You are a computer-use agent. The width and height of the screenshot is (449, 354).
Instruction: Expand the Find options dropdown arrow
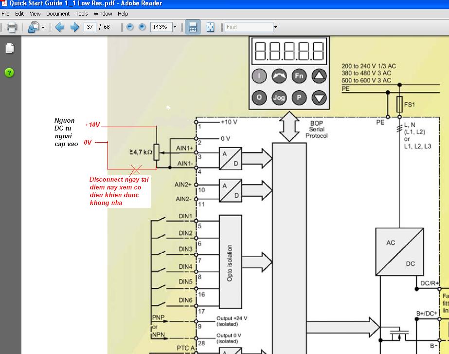pyautogui.click(x=275, y=27)
